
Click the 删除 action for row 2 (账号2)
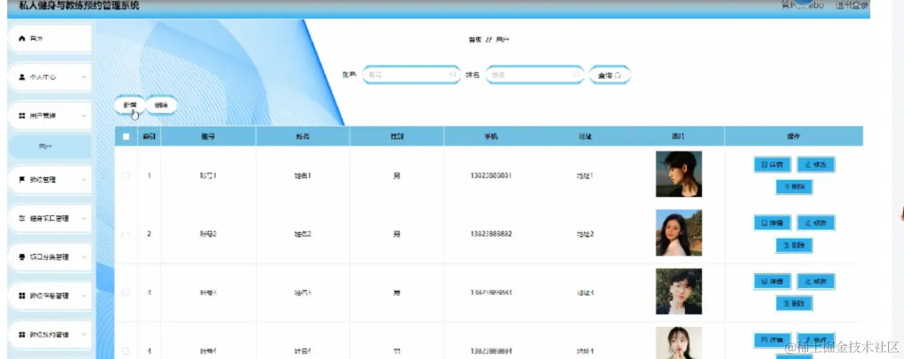pyautogui.click(x=794, y=245)
